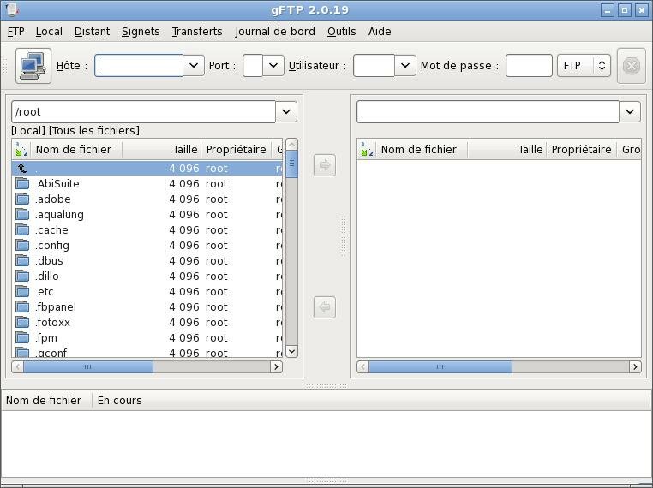The height and width of the screenshot is (488, 653).
Task: Sort remote list by Propriétaire
Action: [581, 149]
